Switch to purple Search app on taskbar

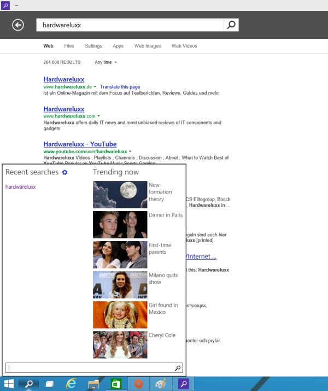[184, 384]
